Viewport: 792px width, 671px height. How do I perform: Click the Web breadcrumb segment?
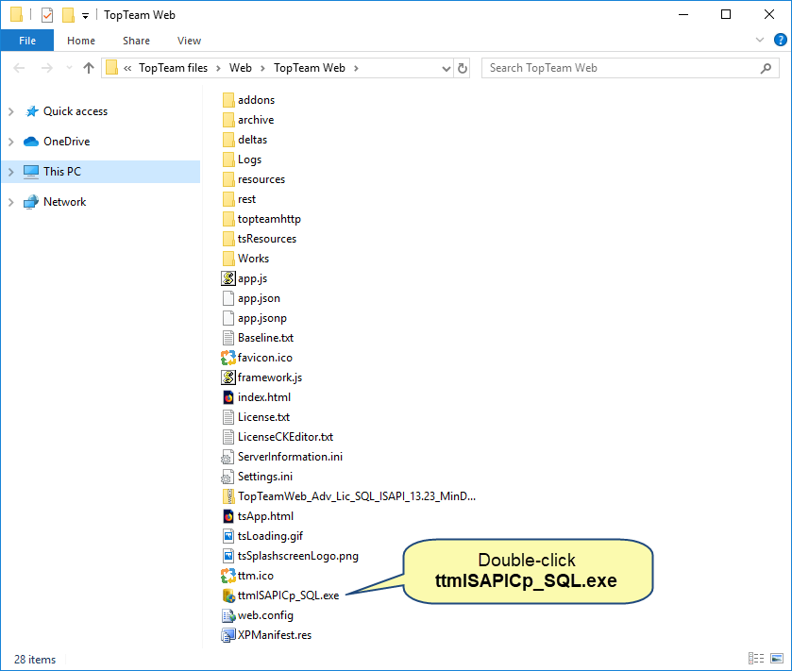point(241,68)
